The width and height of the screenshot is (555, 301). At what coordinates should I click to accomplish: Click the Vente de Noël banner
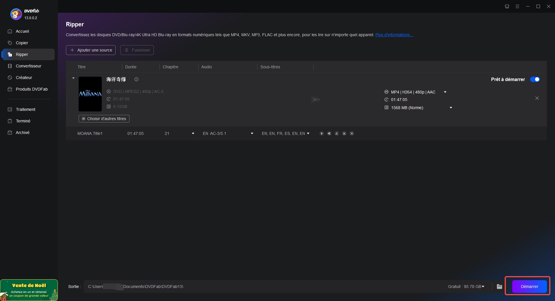click(x=29, y=290)
